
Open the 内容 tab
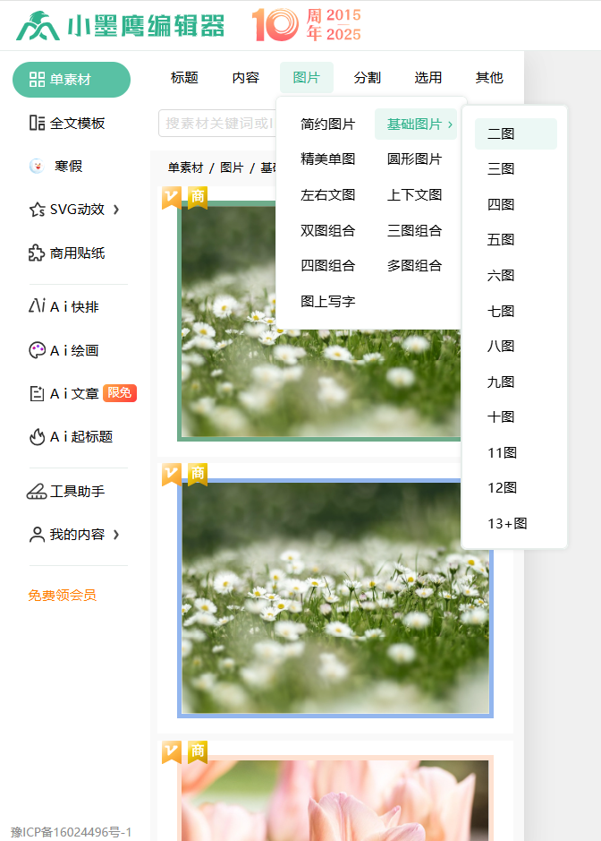click(x=246, y=78)
